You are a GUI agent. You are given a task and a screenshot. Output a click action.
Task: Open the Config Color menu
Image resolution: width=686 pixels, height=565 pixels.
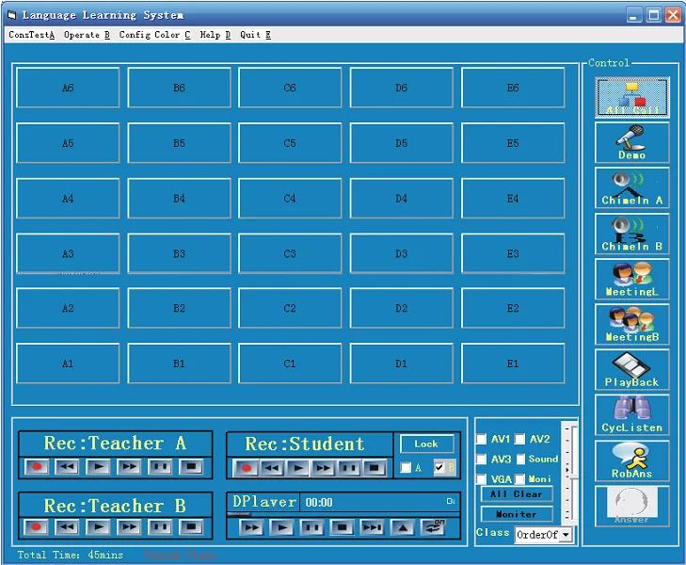[154, 35]
